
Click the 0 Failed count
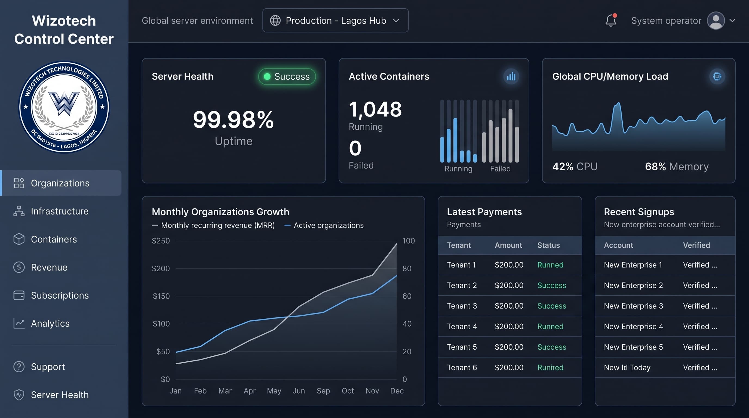[x=355, y=148]
